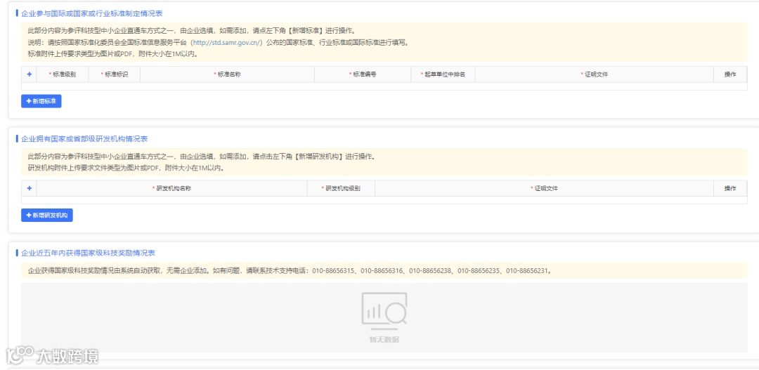Screen dimensions: 759x370
Task: Click plus icon in 研发机构 table header
Action: (29, 188)
